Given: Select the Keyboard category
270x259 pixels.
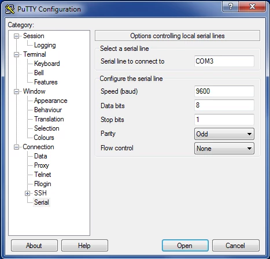Looking at the screenshot, I should (x=47, y=64).
